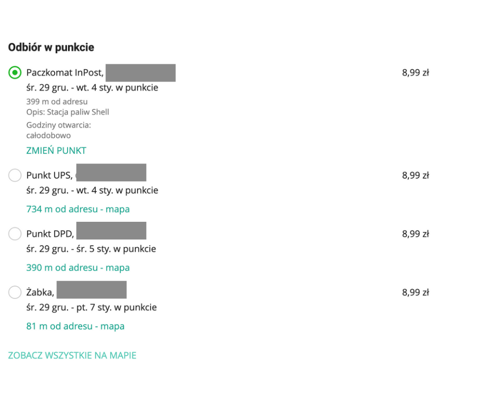Click the Żabka label text
477x399 pixels.
point(40,293)
